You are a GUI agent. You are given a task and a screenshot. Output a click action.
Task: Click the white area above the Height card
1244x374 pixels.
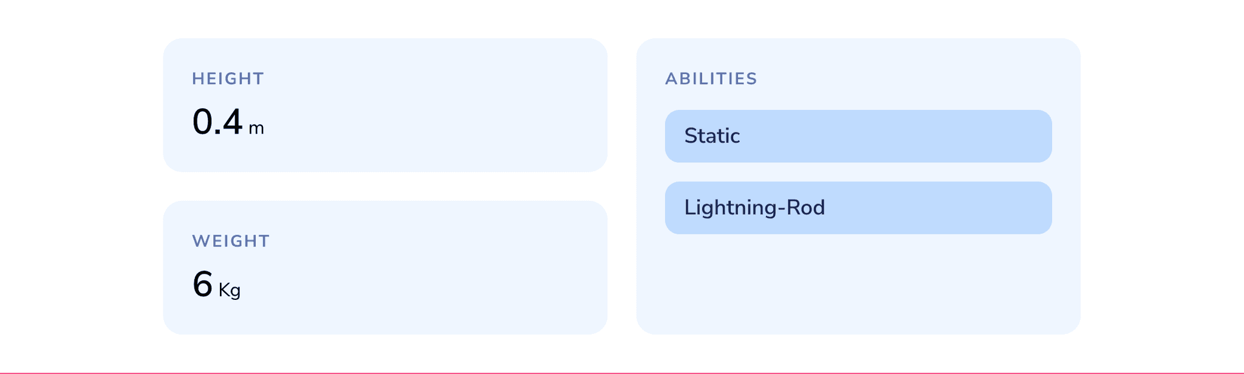click(385, 18)
